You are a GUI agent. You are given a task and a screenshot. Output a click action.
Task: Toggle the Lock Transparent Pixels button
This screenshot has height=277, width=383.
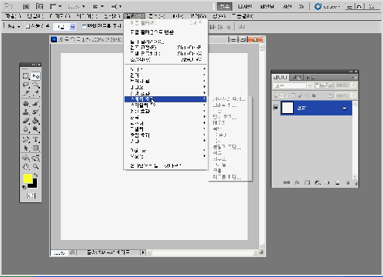pyautogui.click(x=294, y=95)
